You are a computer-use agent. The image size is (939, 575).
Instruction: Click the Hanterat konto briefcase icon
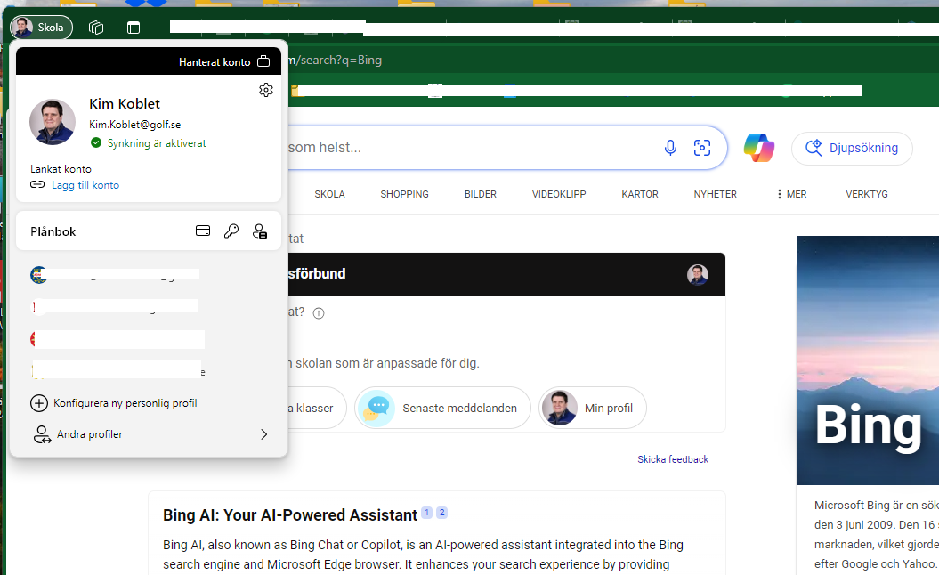(263, 61)
